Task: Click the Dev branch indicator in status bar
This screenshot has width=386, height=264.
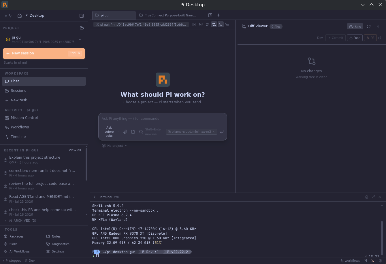Action: pyautogui.click(x=30, y=261)
